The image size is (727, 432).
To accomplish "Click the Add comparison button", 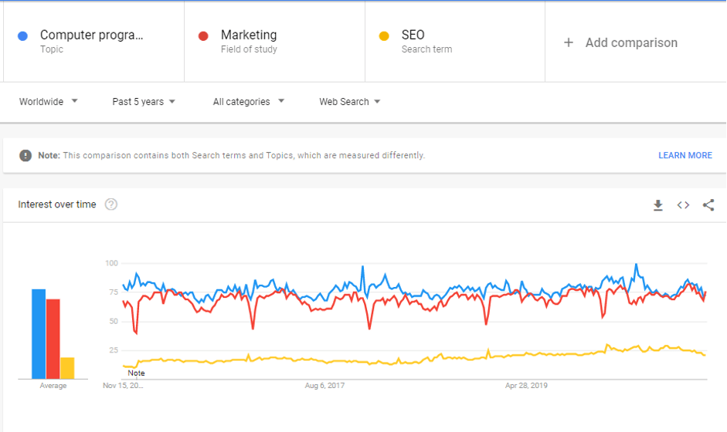I will pos(630,43).
